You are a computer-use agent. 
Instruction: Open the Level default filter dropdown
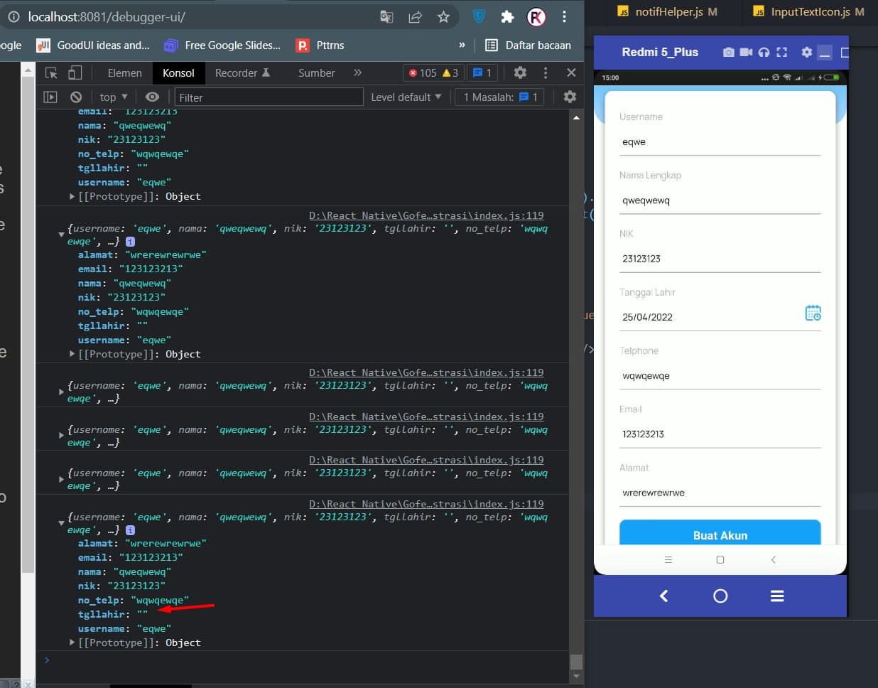[x=406, y=97]
